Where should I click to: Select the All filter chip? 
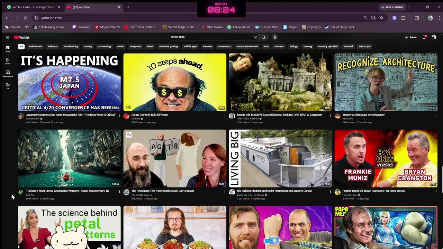[21, 46]
